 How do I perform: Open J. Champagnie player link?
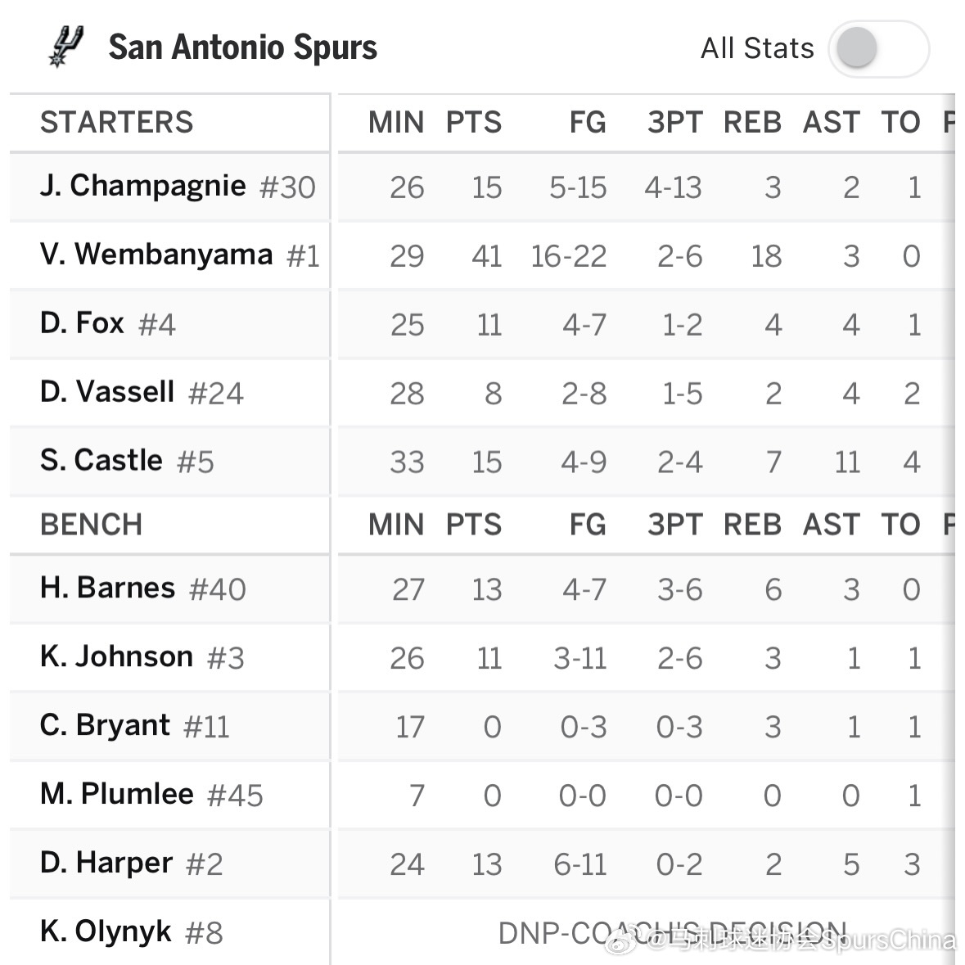178,186
